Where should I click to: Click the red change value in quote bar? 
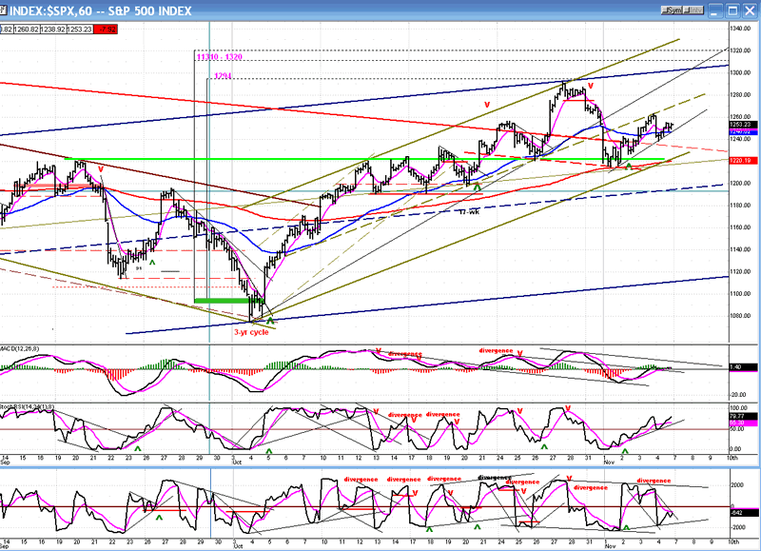pos(110,30)
